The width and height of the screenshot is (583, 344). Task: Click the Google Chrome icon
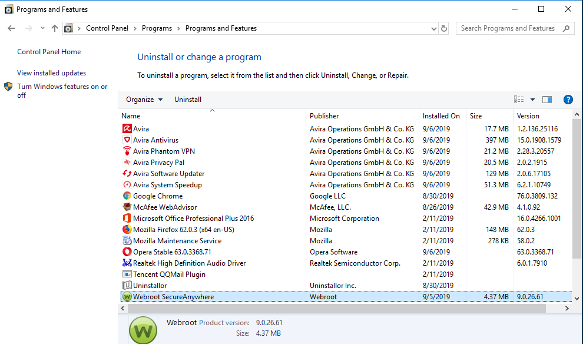pos(127,196)
